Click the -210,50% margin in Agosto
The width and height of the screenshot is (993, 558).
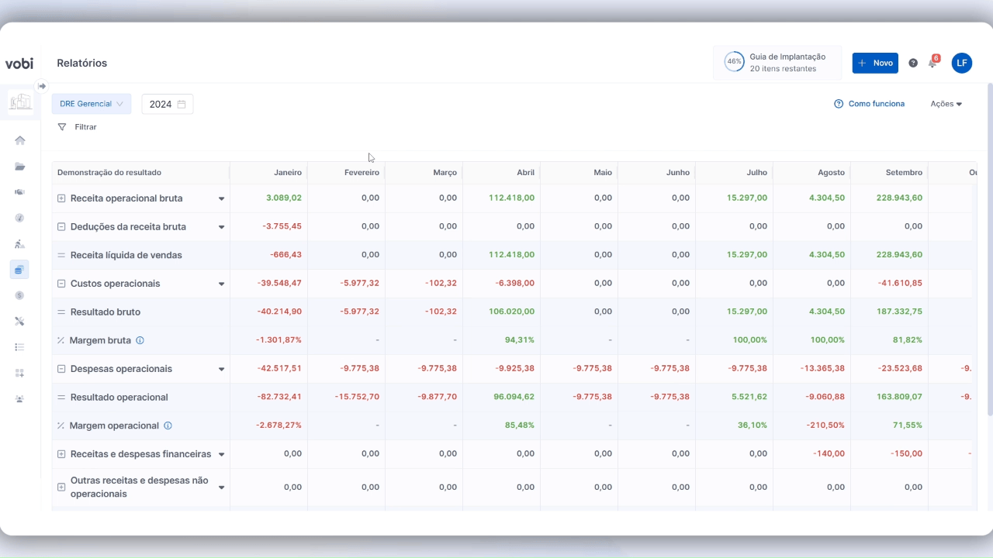click(x=825, y=425)
